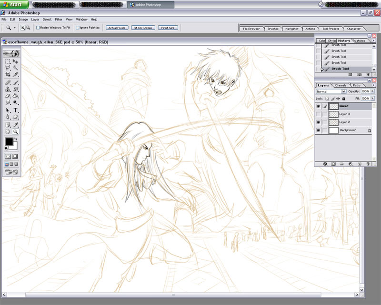Select the Eyedropper tool
The height and width of the screenshot is (305, 381).
[x=15, y=125]
